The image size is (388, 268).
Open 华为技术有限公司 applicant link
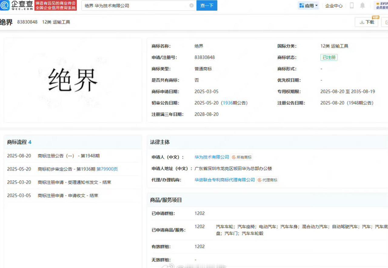[x=212, y=157]
